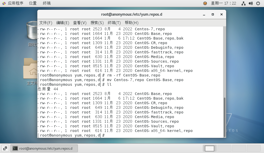
Task: Select the home folder desktop icon
Action: (x=30, y=68)
